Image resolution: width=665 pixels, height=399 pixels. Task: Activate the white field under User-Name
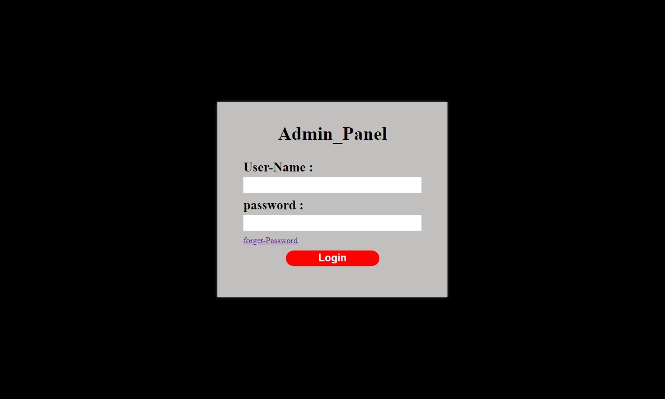(x=332, y=185)
